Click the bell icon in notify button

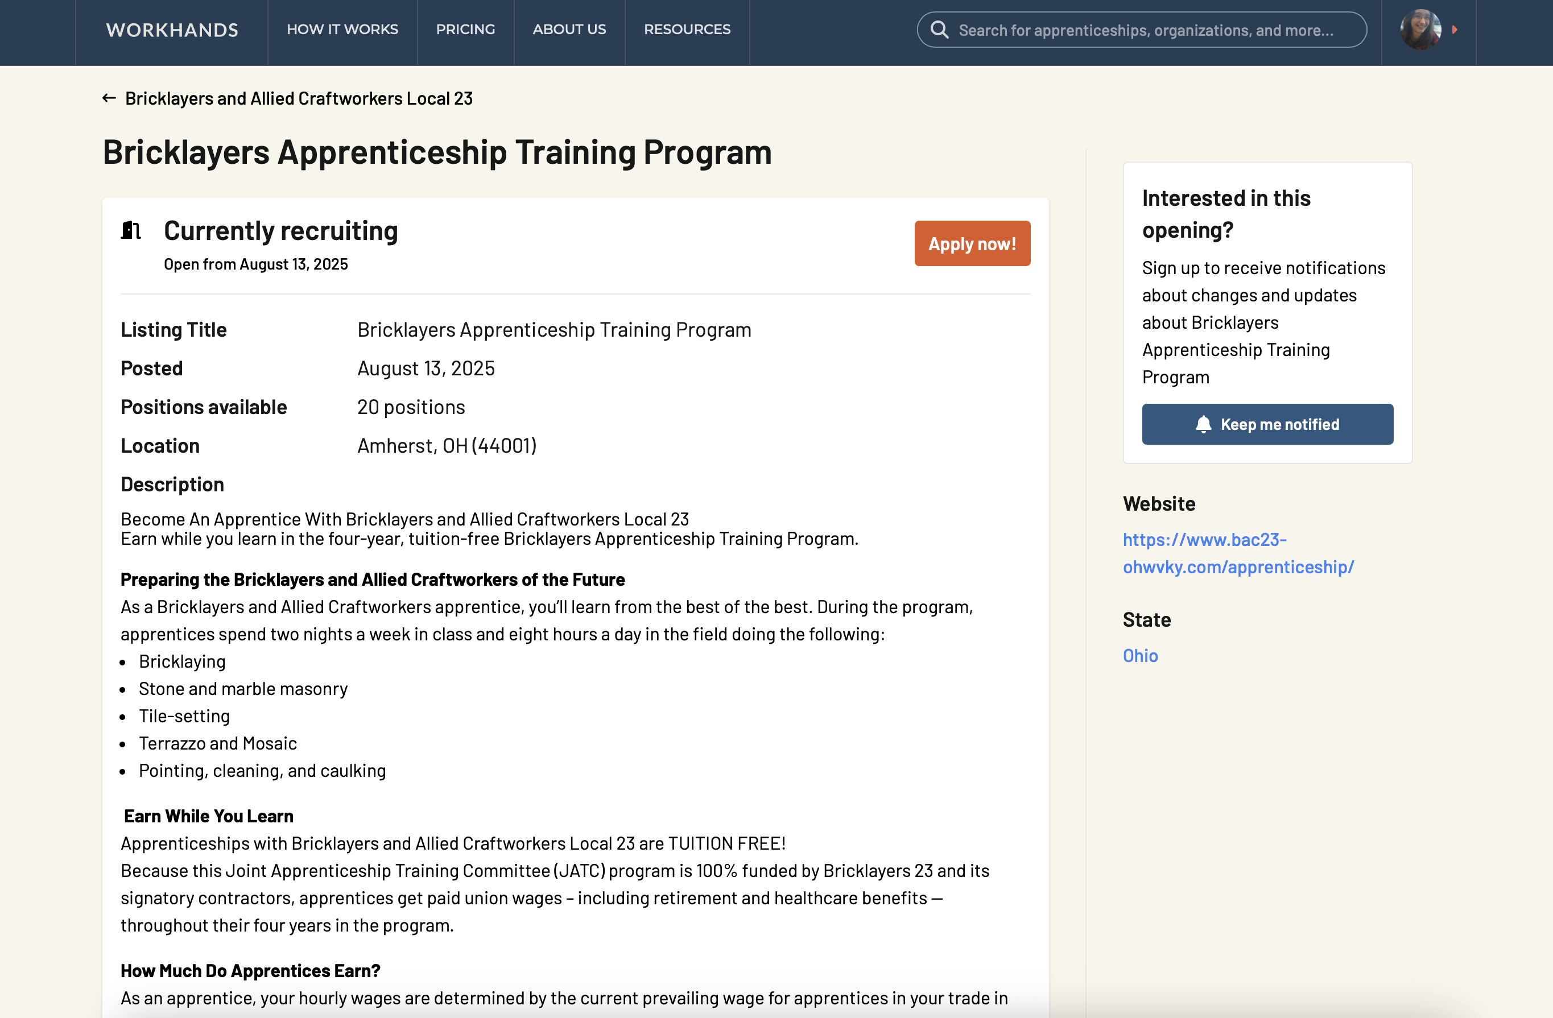coord(1203,424)
